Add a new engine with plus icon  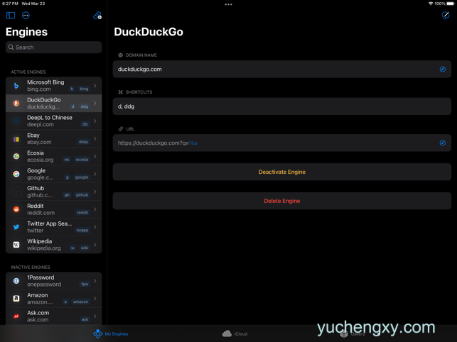coord(97,16)
